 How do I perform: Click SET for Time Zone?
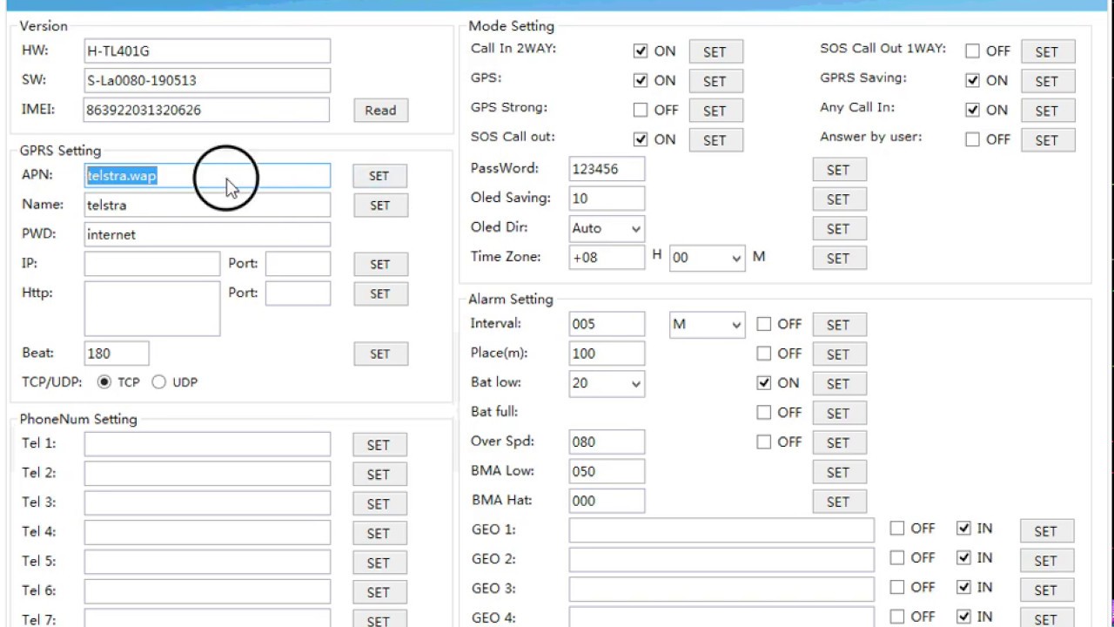(x=839, y=259)
